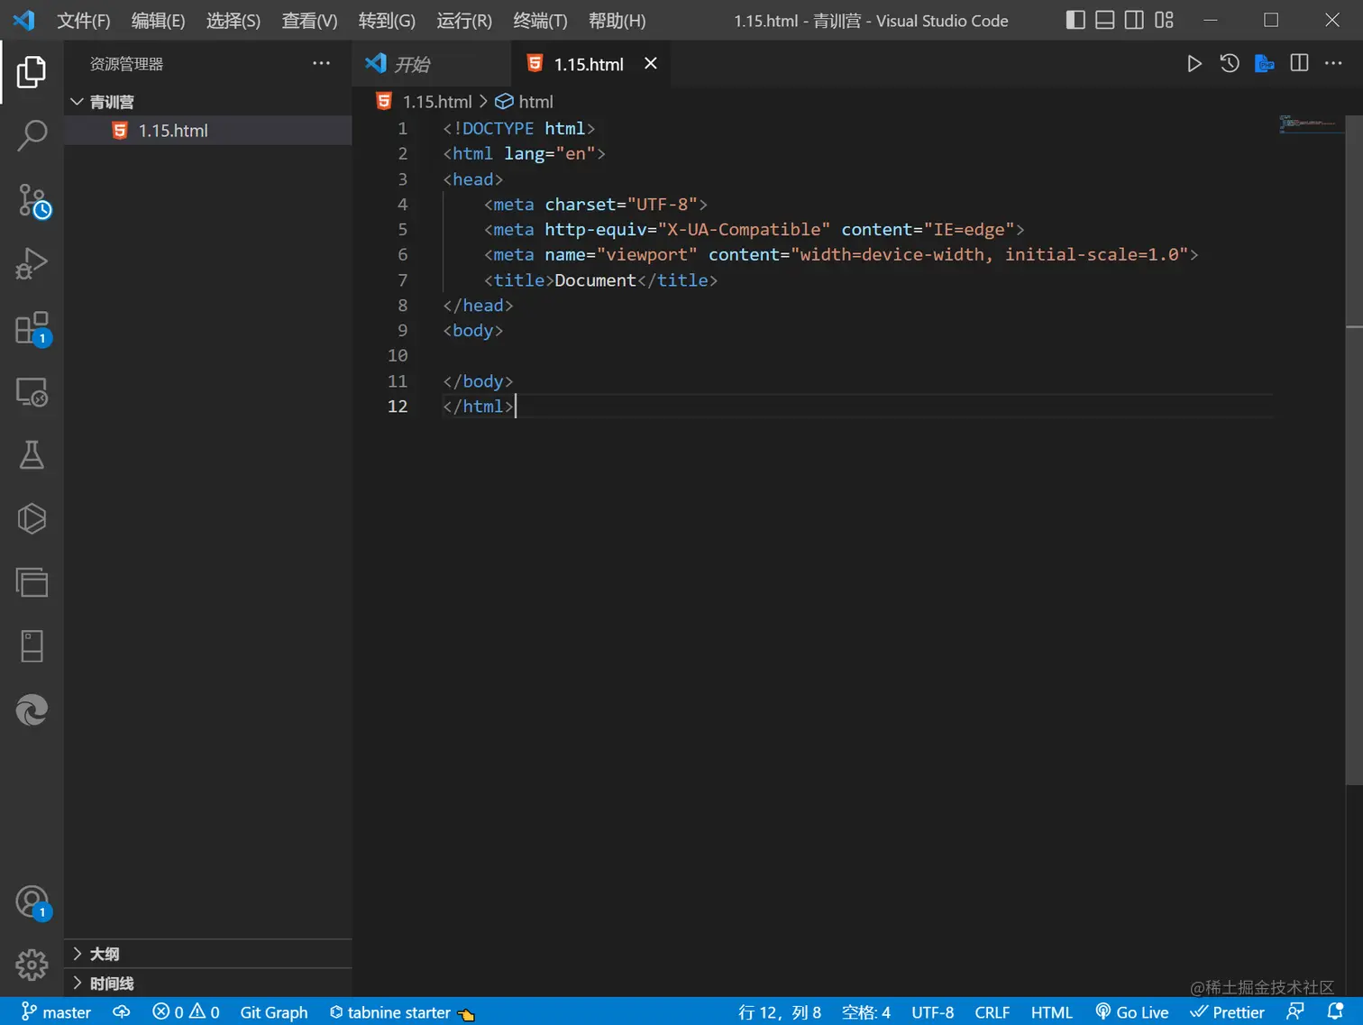This screenshot has height=1025, width=1363.
Task: Click Go Live in status bar
Action: pos(1132,1012)
